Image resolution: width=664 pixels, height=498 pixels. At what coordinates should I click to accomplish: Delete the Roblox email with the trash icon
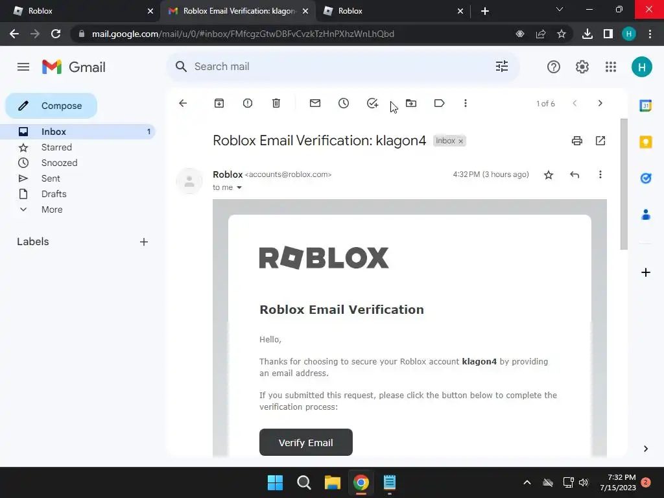coord(276,103)
